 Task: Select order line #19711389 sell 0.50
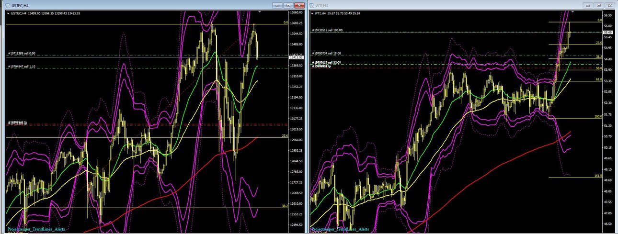point(22,54)
